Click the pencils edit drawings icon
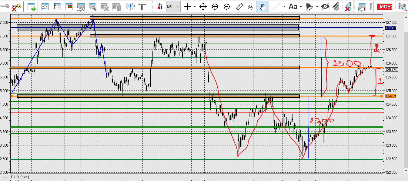The width and height of the screenshot is (408, 181). coord(336,6)
